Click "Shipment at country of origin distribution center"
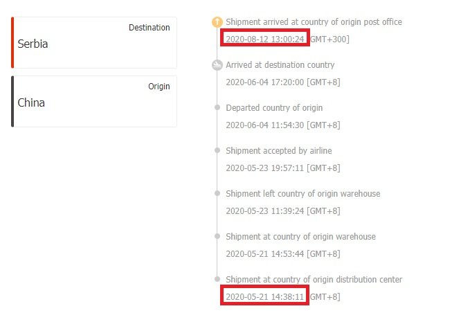461x313 pixels. [314, 280]
